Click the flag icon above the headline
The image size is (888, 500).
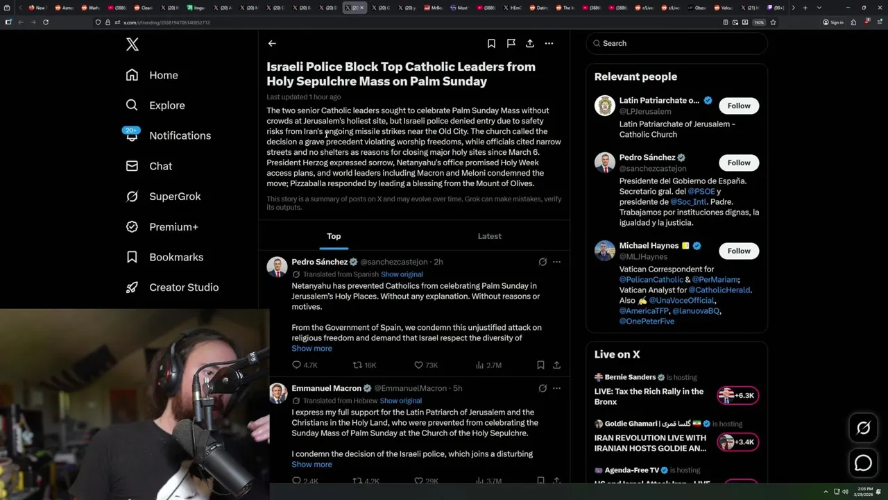[511, 43]
